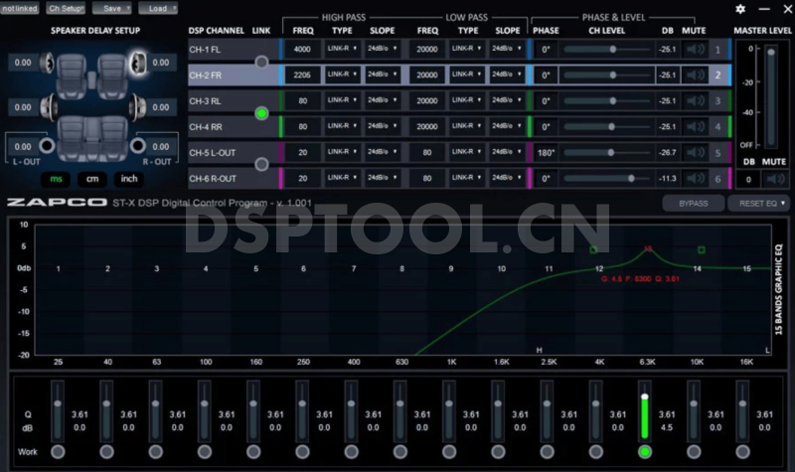Click R-OUT delay value field
This screenshot has height=472, width=795.
(161, 146)
